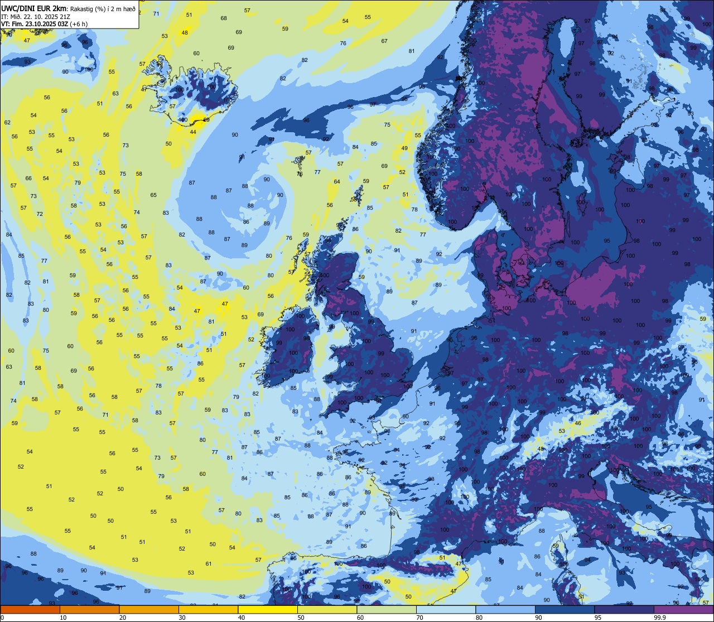Click the orange 10–20 legend segment
The height and width of the screenshot is (622, 714).
89,609
